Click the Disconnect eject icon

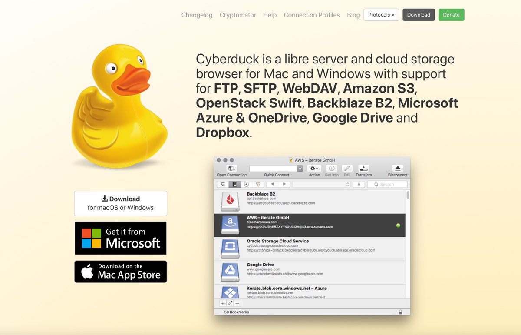(397, 168)
